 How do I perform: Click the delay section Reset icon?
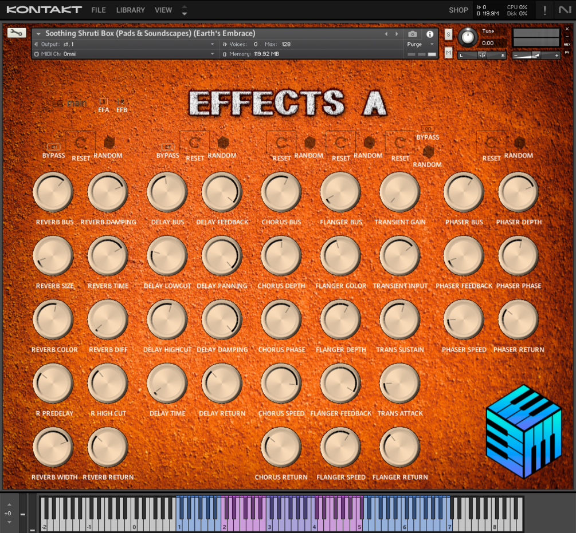click(195, 143)
